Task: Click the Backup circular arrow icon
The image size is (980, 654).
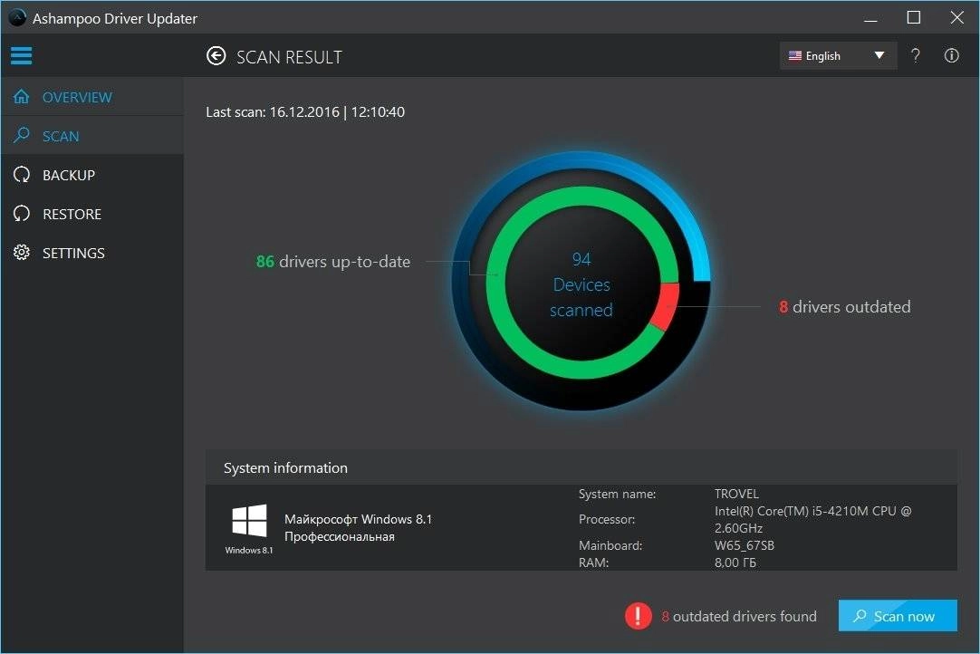Action: click(21, 175)
